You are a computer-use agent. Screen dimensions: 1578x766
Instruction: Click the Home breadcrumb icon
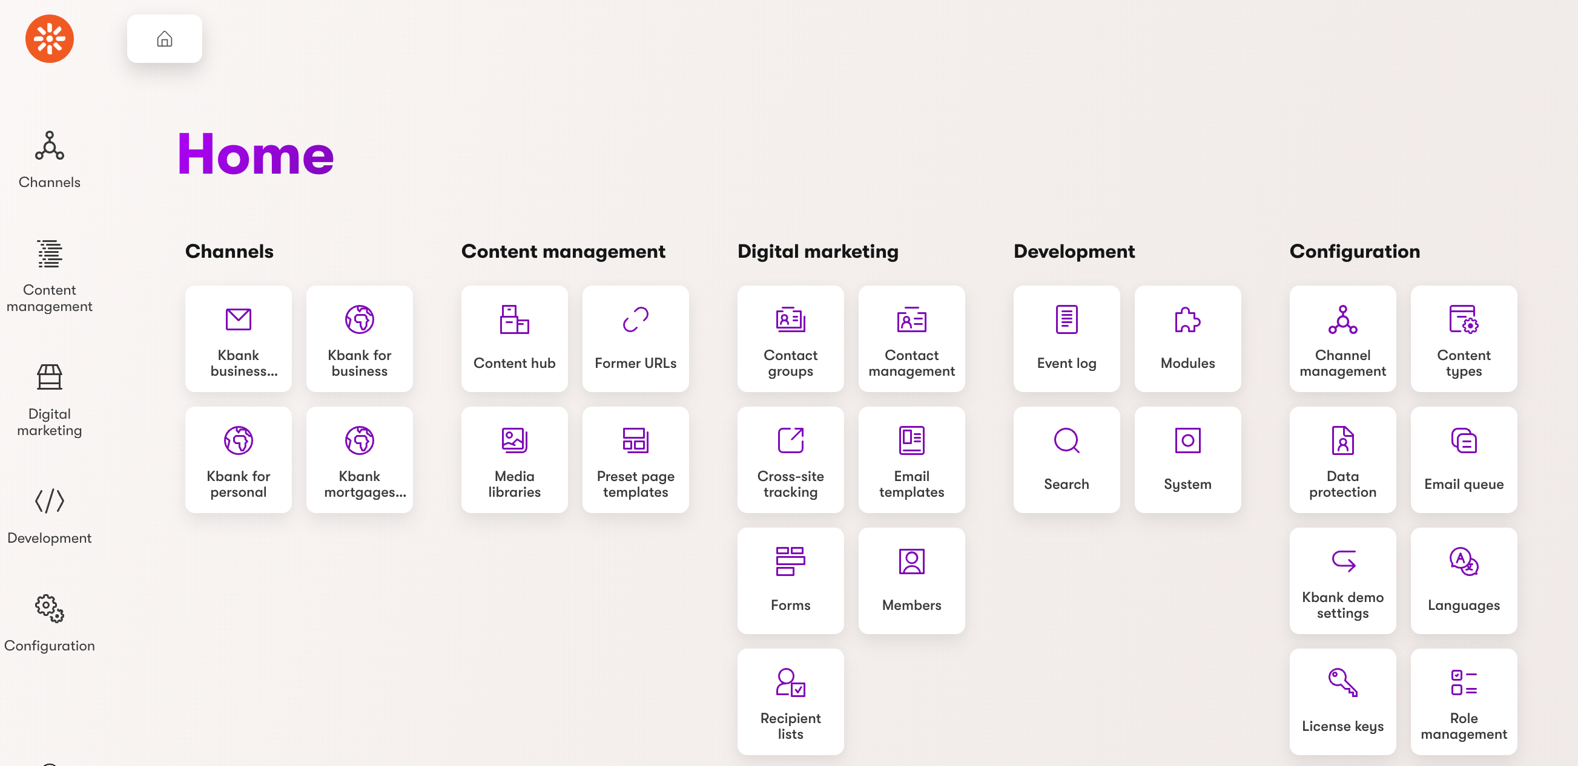coord(164,39)
